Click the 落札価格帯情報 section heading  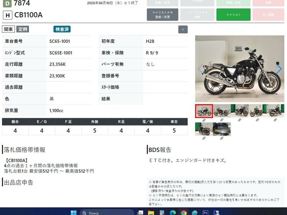[25, 150]
